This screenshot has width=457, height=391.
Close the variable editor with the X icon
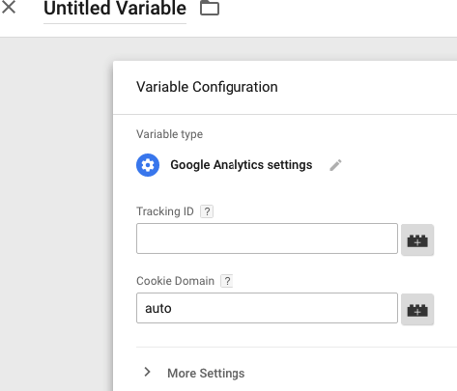(x=9, y=7)
